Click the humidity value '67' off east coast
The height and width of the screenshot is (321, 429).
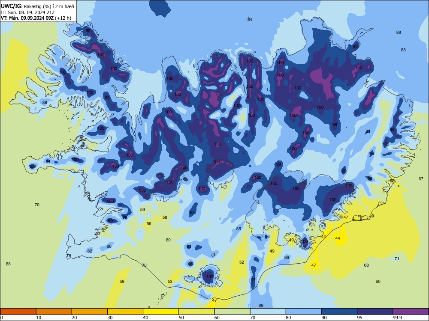pos(421,179)
